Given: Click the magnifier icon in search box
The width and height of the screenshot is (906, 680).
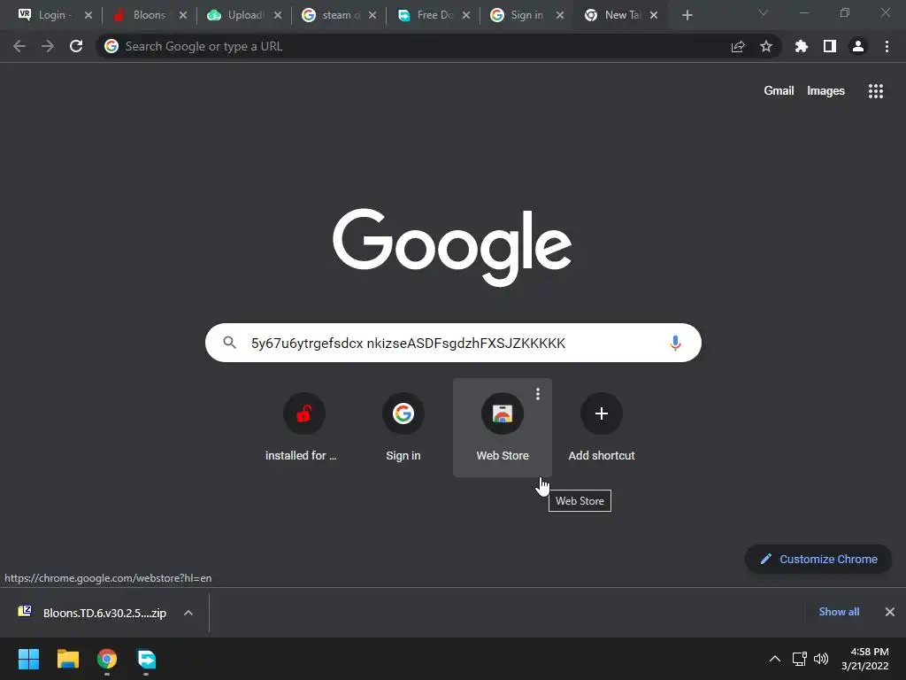Looking at the screenshot, I should pyautogui.click(x=229, y=343).
